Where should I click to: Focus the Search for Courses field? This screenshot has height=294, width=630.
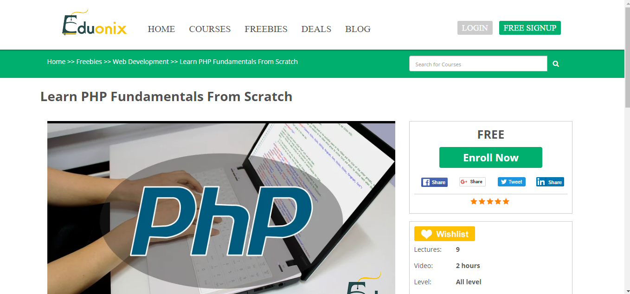(478, 64)
